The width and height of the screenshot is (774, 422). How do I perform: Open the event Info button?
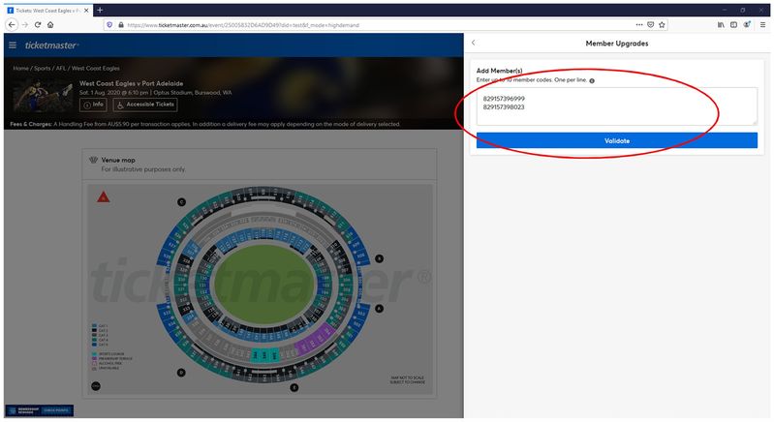click(93, 105)
